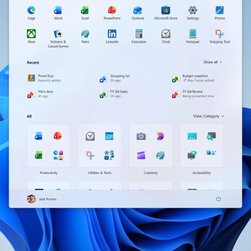Expand more apps group in Accessibility
Screen dimensions: 251x251
click(x=211, y=153)
